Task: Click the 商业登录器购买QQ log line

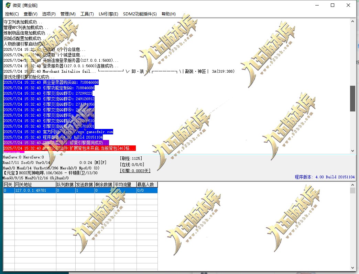Action: coord(51,82)
